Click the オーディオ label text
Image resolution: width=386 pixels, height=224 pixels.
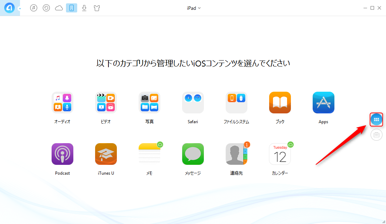(62, 121)
